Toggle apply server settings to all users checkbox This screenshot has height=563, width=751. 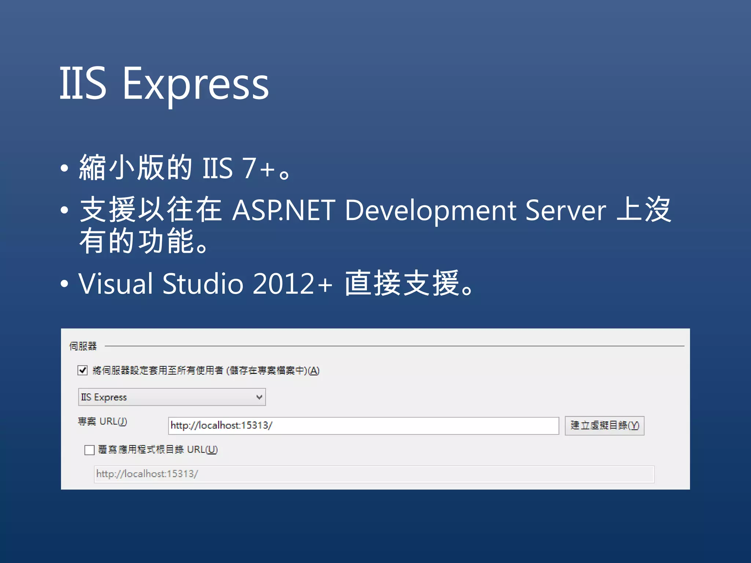click(83, 370)
